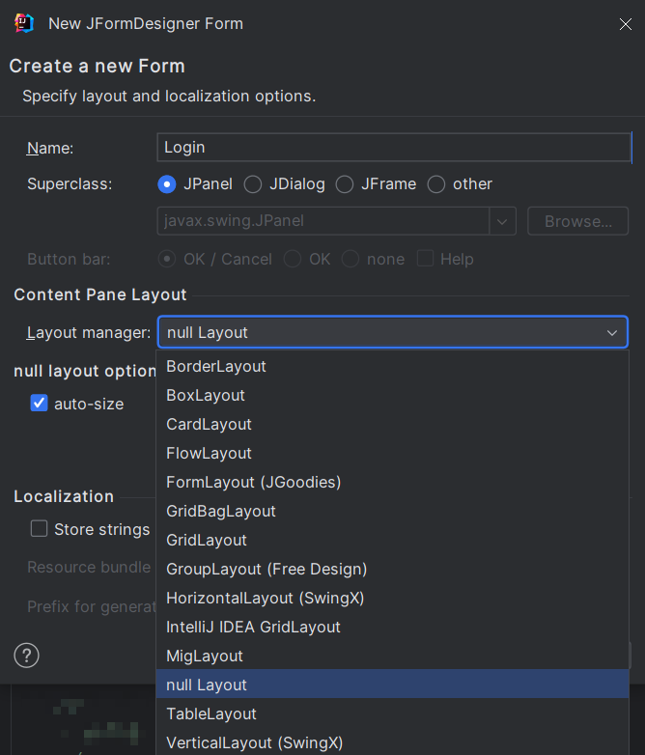Click the IntelliJ IDEA logo icon
The width and height of the screenshot is (645, 755).
pos(24,23)
